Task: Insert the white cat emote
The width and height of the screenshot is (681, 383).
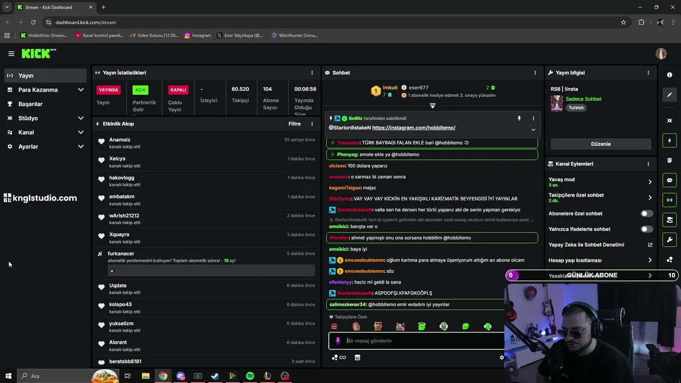Action: [x=400, y=326]
